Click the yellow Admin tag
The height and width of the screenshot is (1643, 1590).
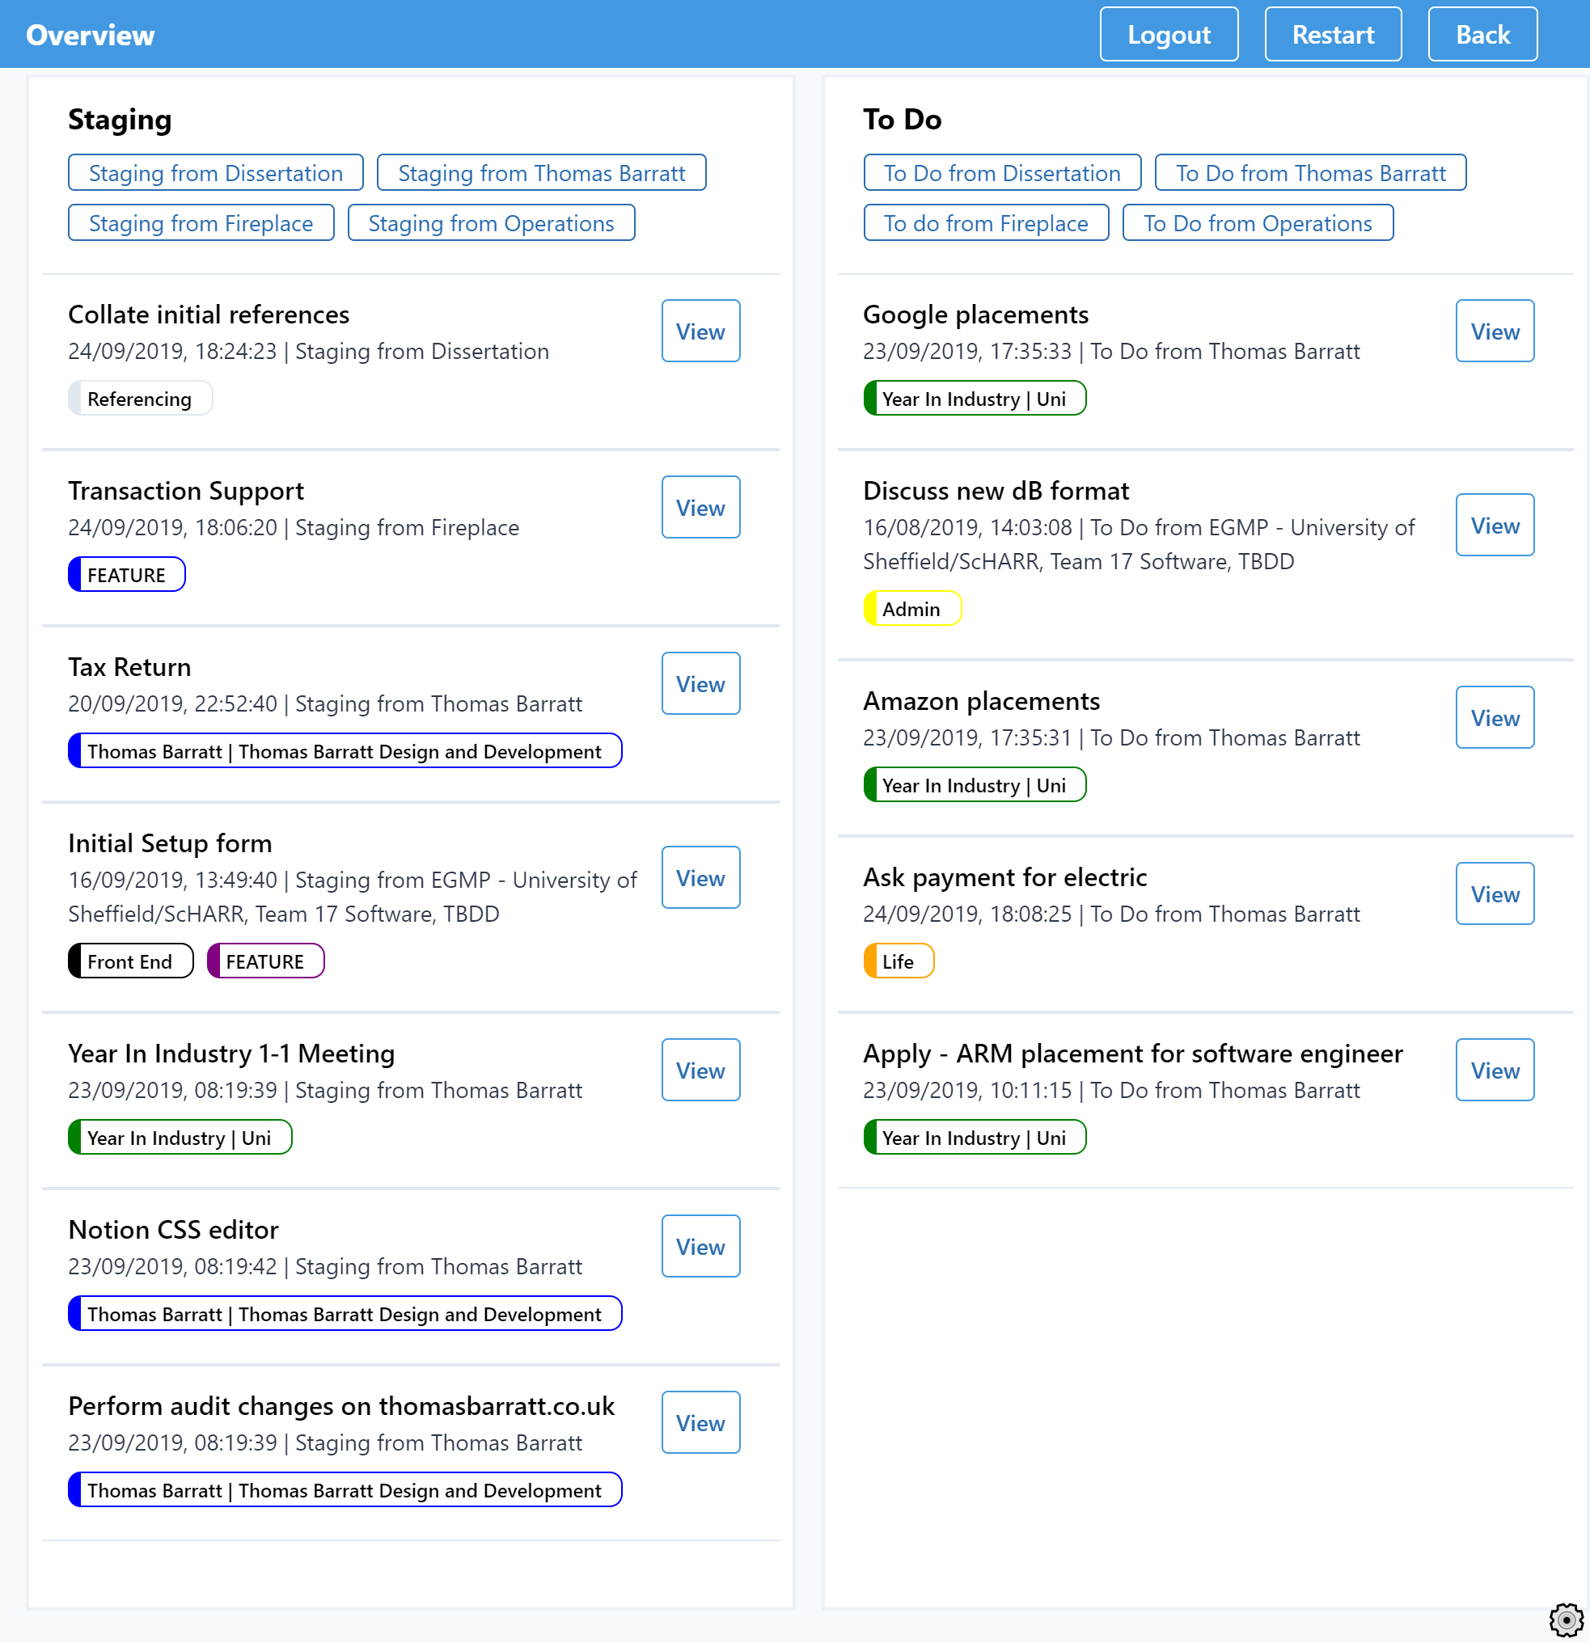coord(911,609)
